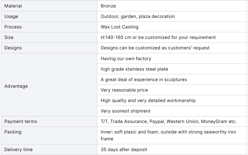Select the Wax Lost Casting cell
The height and width of the screenshot is (155, 248).
pos(172,27)
